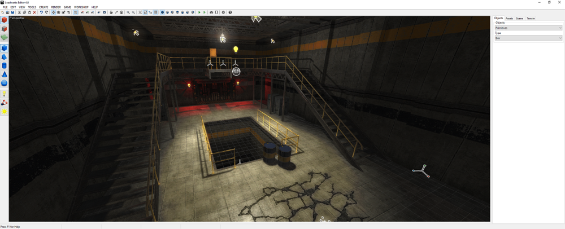The height and width of the screenshot is (229, 565).
Task: Click the Help question mark icon
Action: tap(230, 12)
